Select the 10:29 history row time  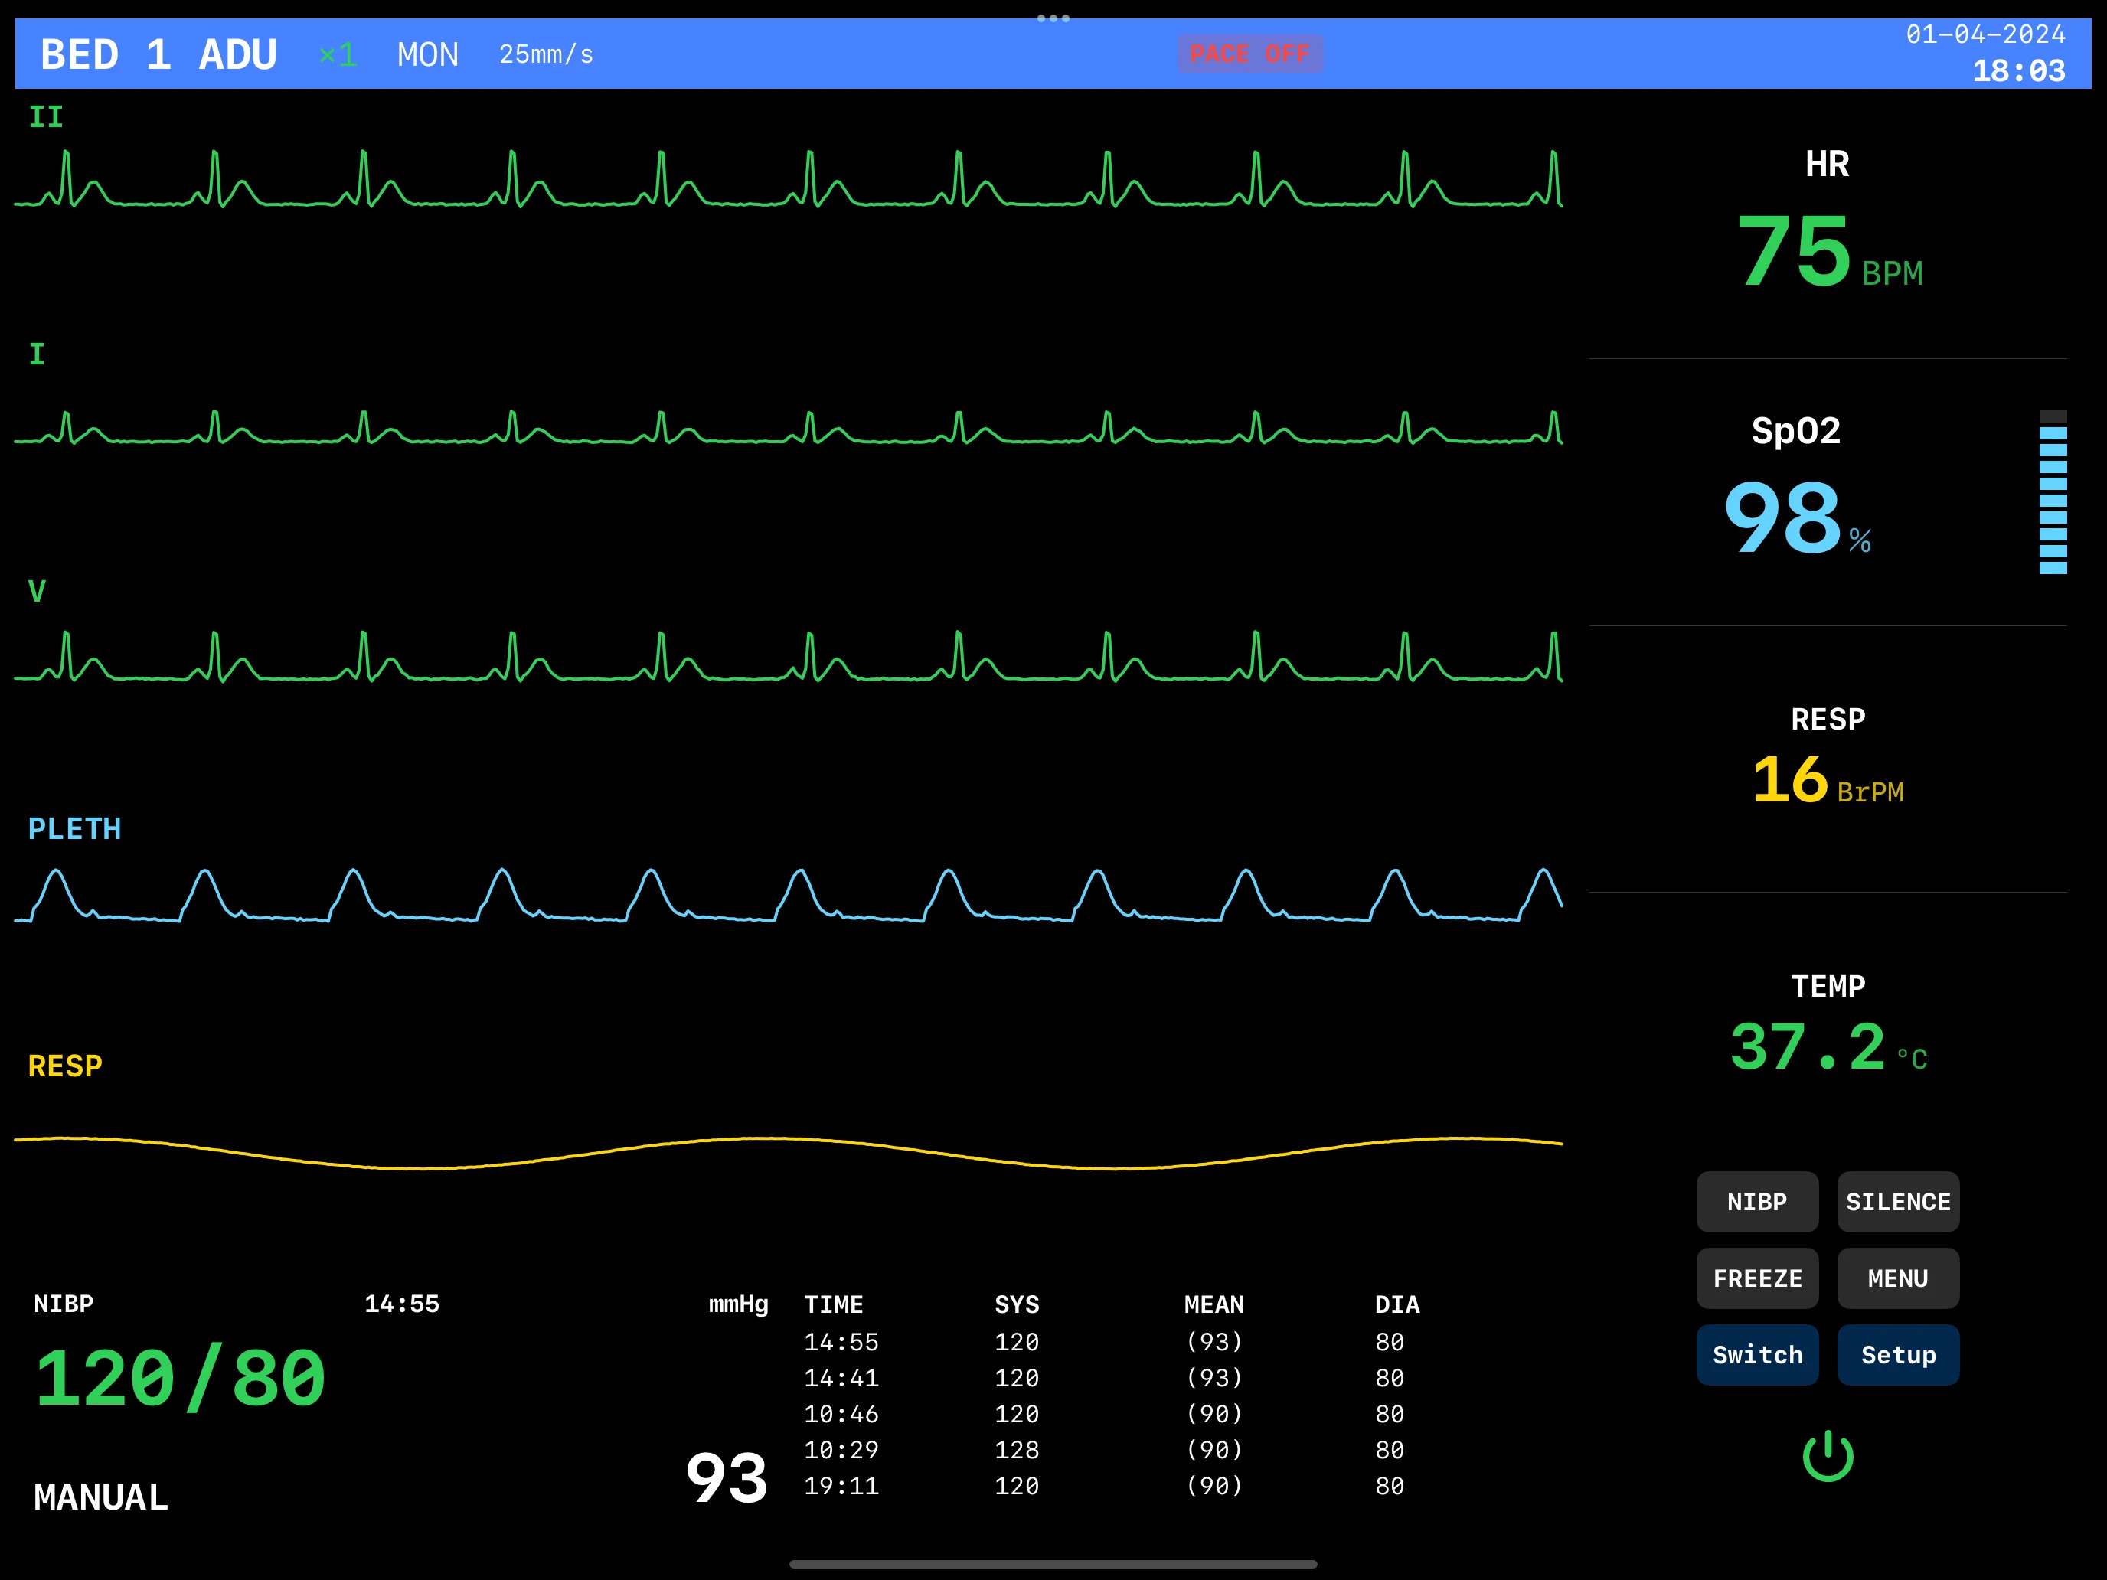coord(841,1450)
